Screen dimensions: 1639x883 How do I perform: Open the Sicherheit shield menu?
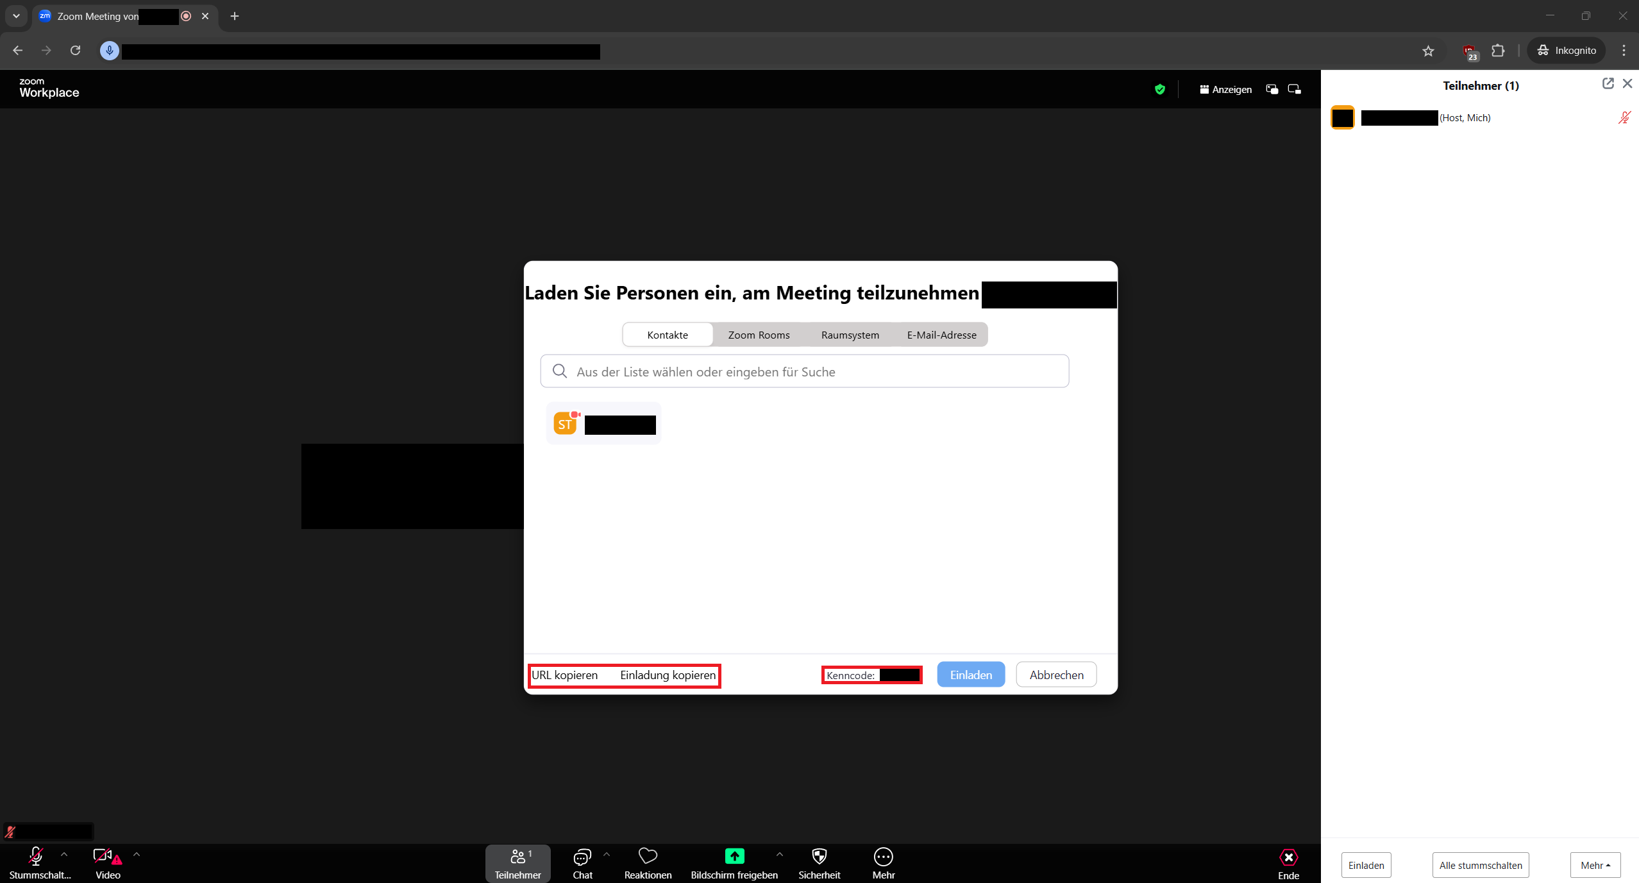[819, 857]
